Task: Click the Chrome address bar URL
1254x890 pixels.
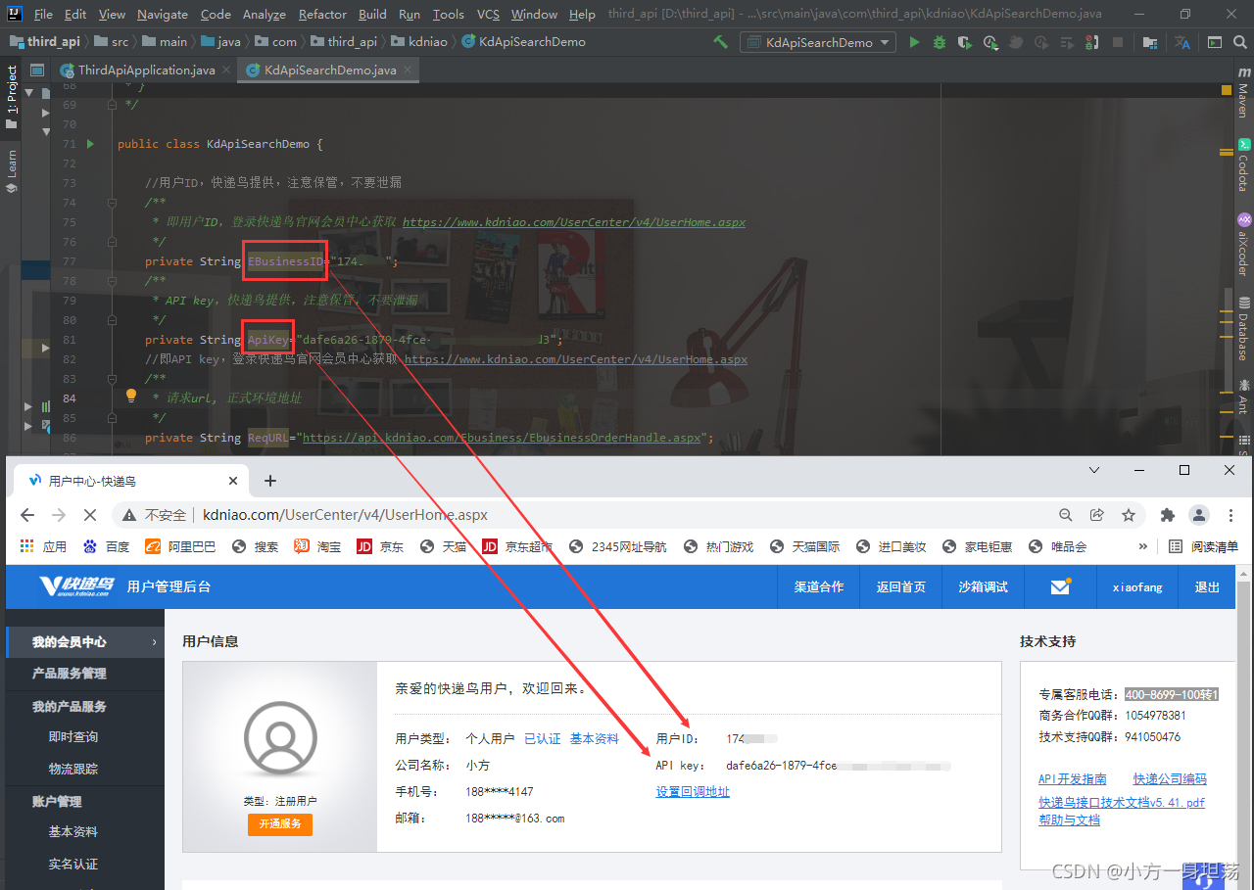Action: [345, 514]
